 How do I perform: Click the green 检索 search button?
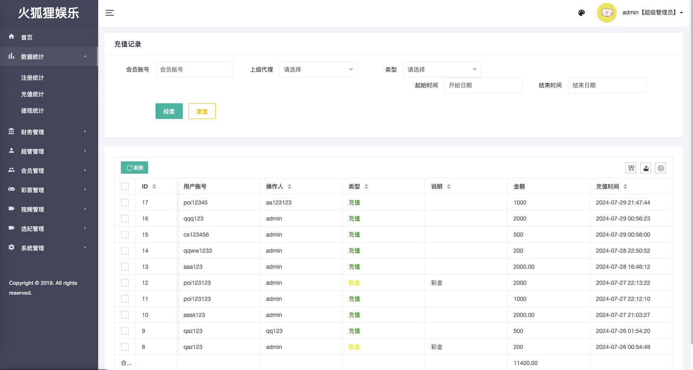[169, 111]
